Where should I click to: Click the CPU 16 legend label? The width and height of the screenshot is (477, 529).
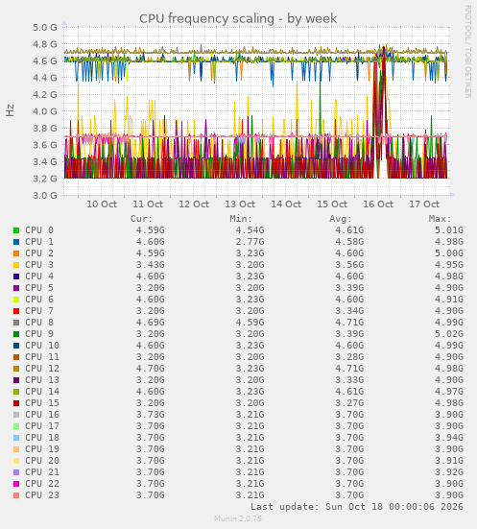(x=42, y=415)
